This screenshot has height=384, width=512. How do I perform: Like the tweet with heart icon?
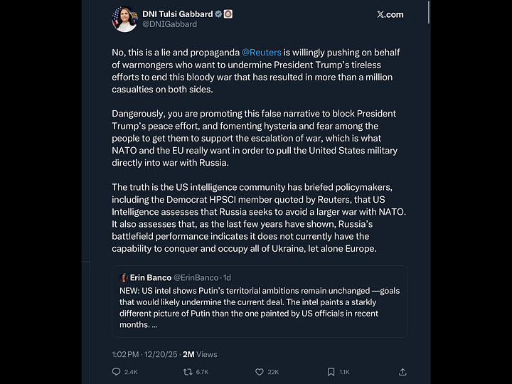tap(260, 371)
